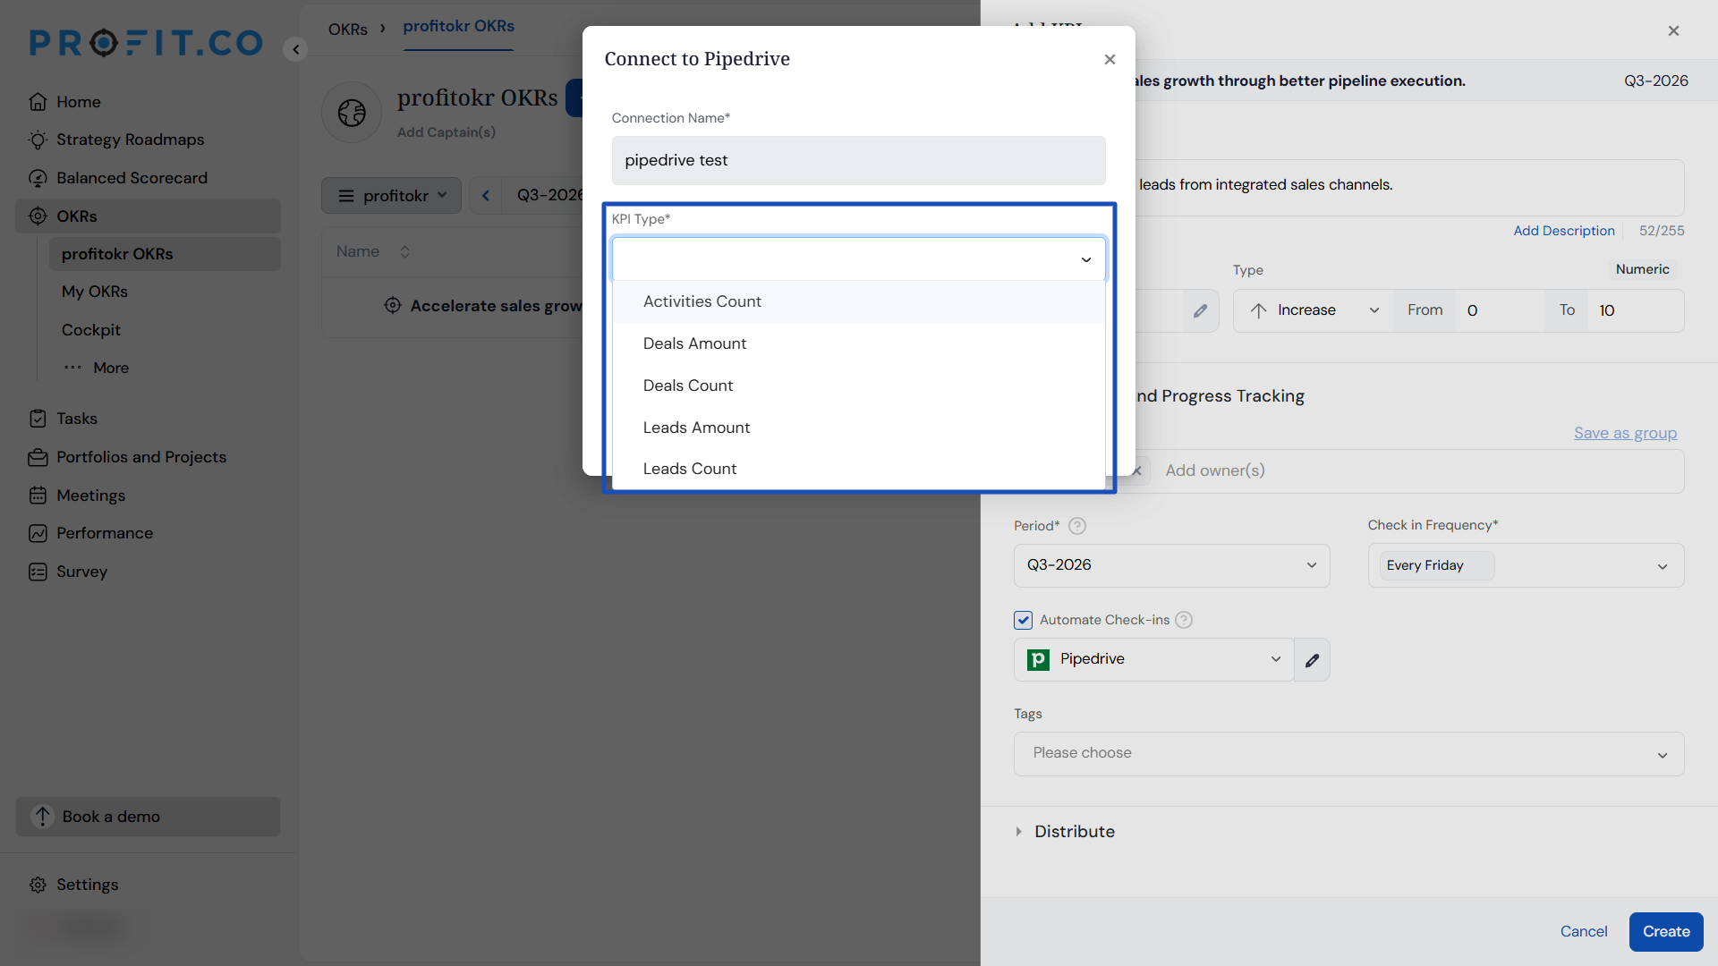Click the Survey icon
Viewport: 1718px width, 966px height.
(x=38, y=572)
